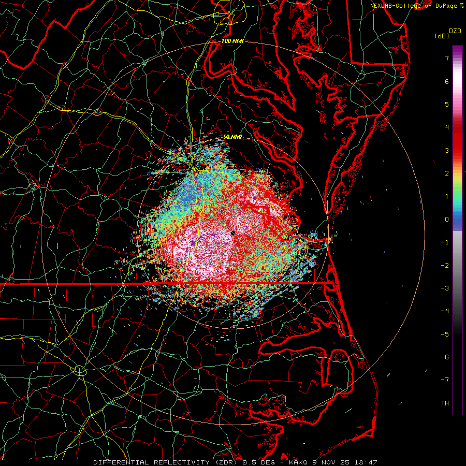Click the 7 value on color scale
466x466 pixels.
coord(447,58)
